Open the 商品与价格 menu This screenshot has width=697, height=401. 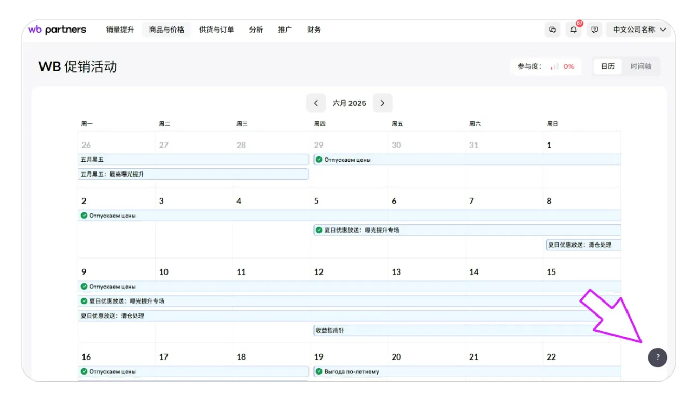point(166,30)
